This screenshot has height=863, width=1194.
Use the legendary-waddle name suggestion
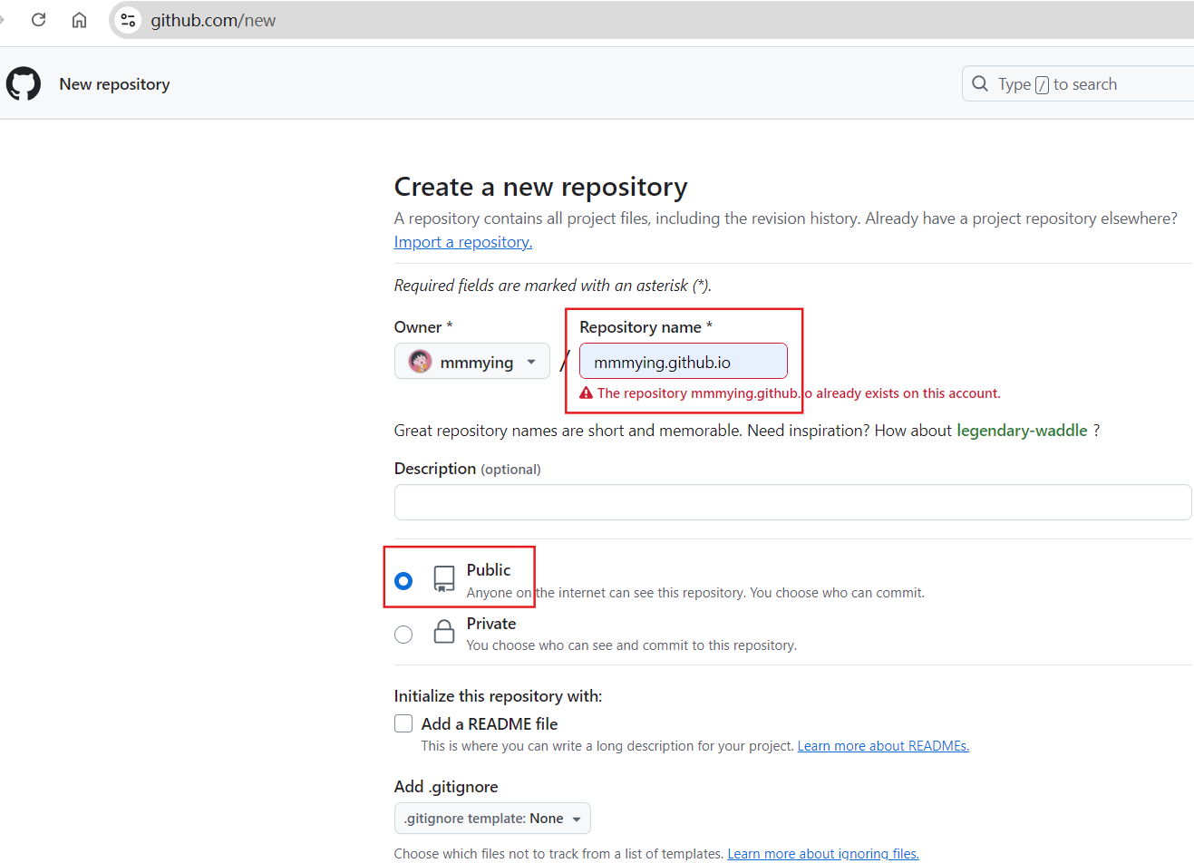[1022, 431]
